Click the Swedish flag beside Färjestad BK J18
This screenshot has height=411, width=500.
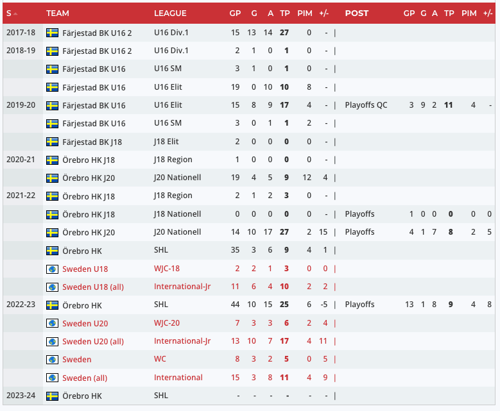52,142
